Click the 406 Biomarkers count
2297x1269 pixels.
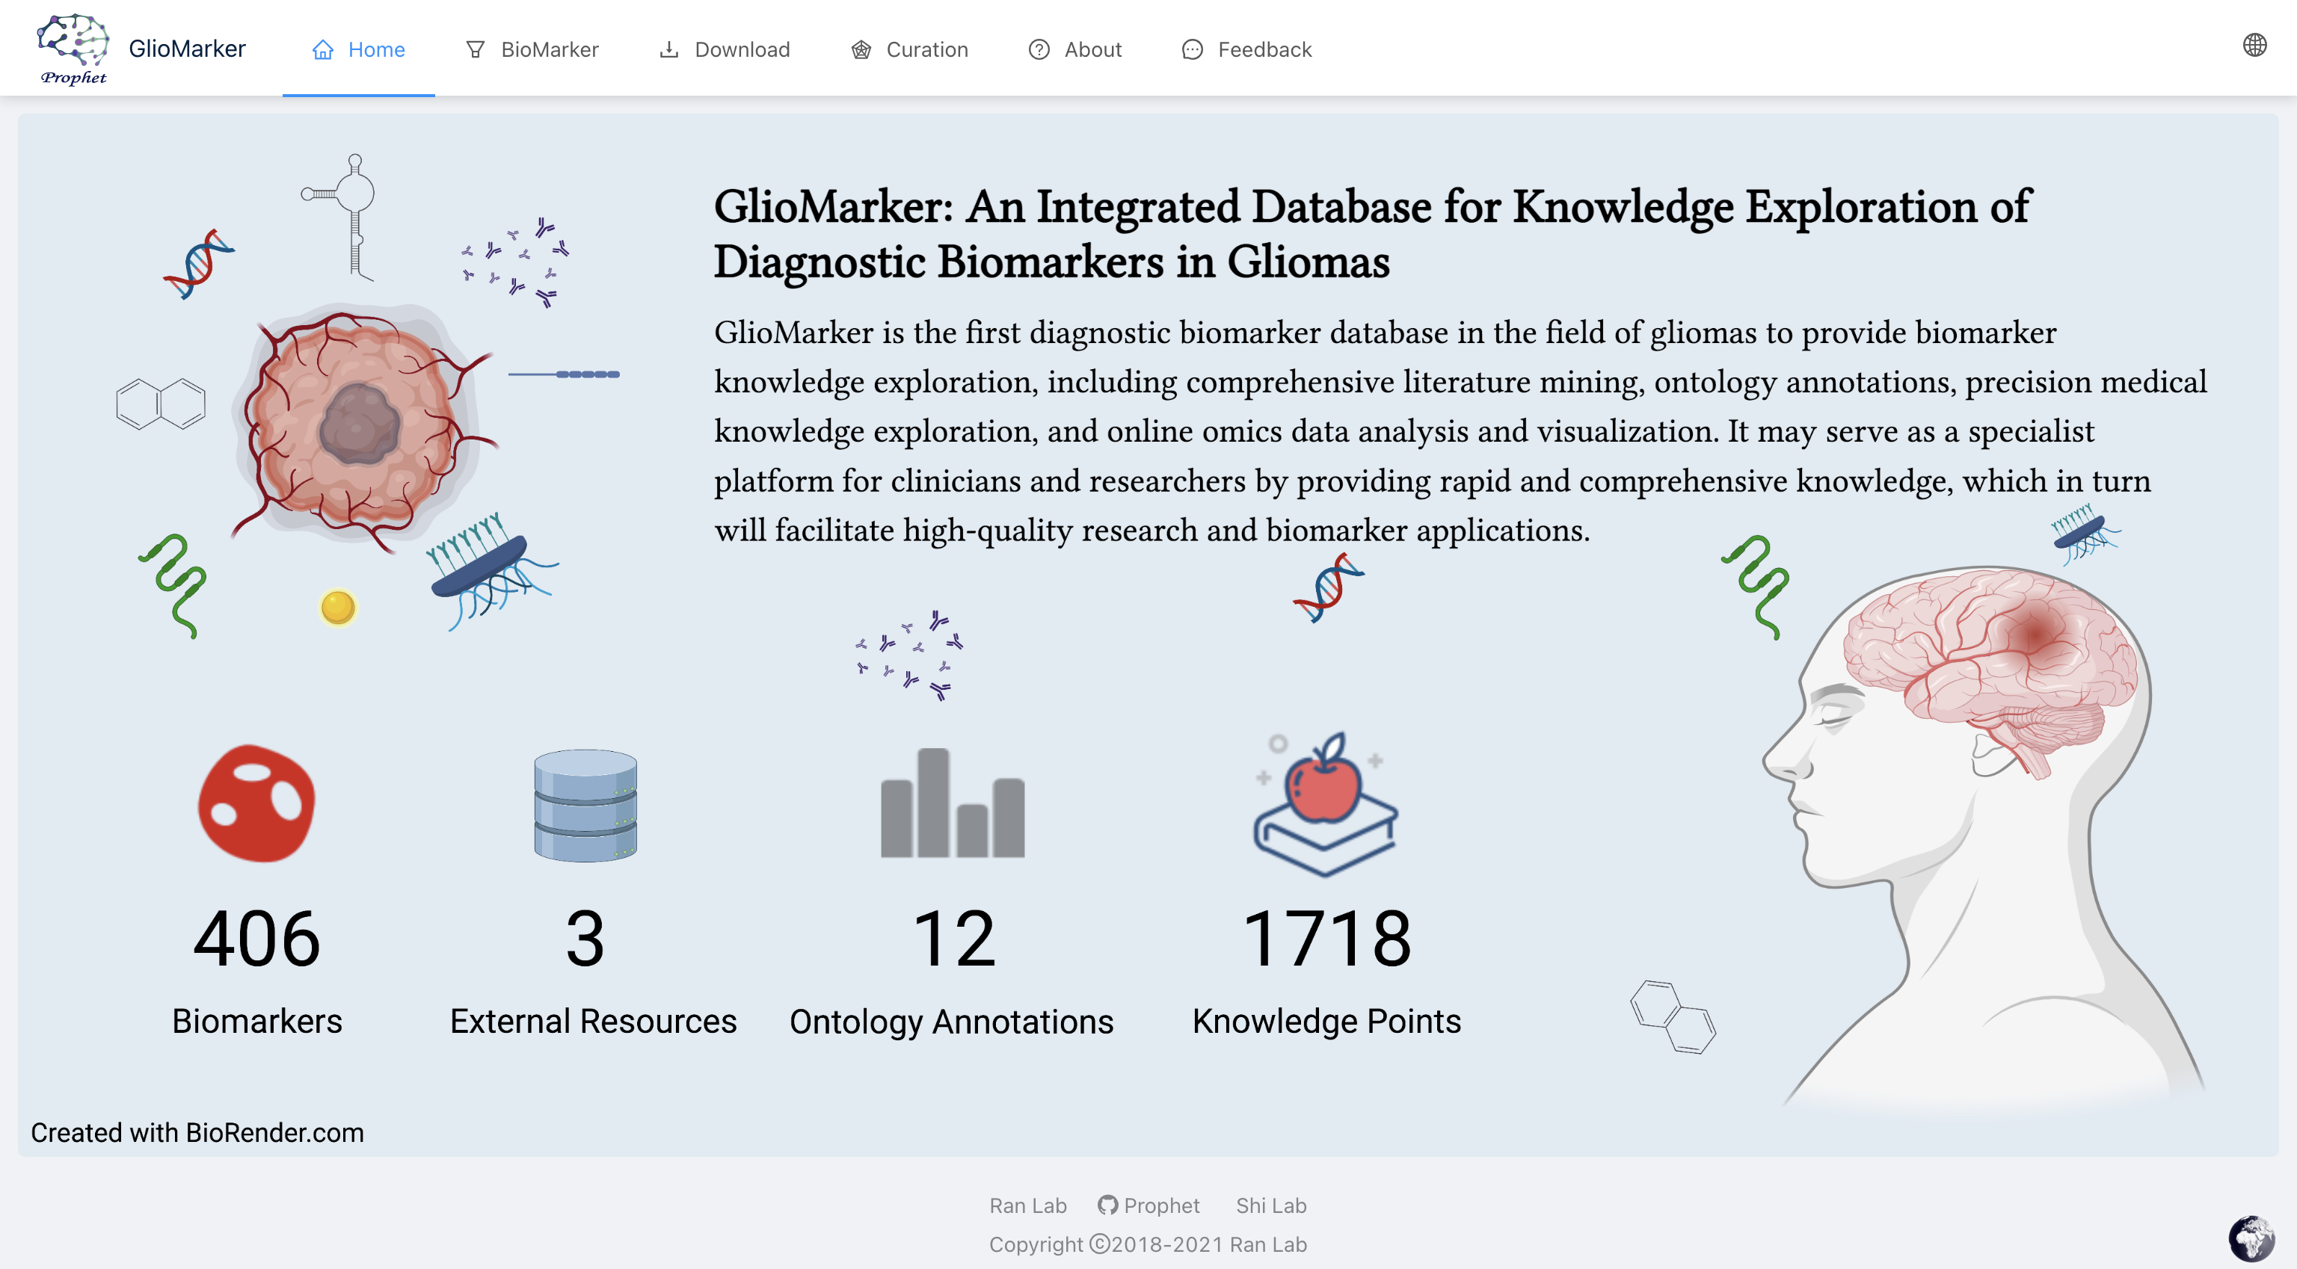(256, 937)
